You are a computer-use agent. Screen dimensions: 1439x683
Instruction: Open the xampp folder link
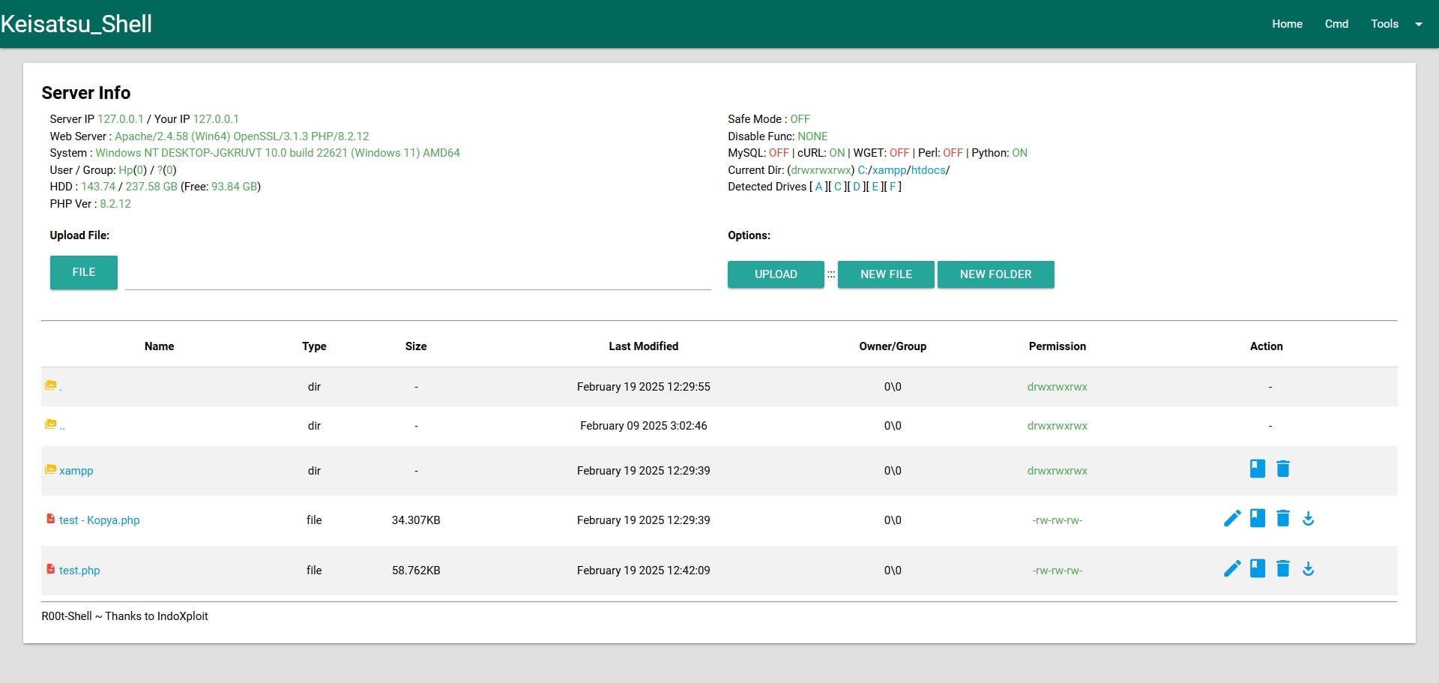point(76,471)
